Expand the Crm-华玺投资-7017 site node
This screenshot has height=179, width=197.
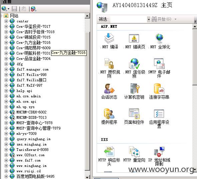click(x=6, y=26)
